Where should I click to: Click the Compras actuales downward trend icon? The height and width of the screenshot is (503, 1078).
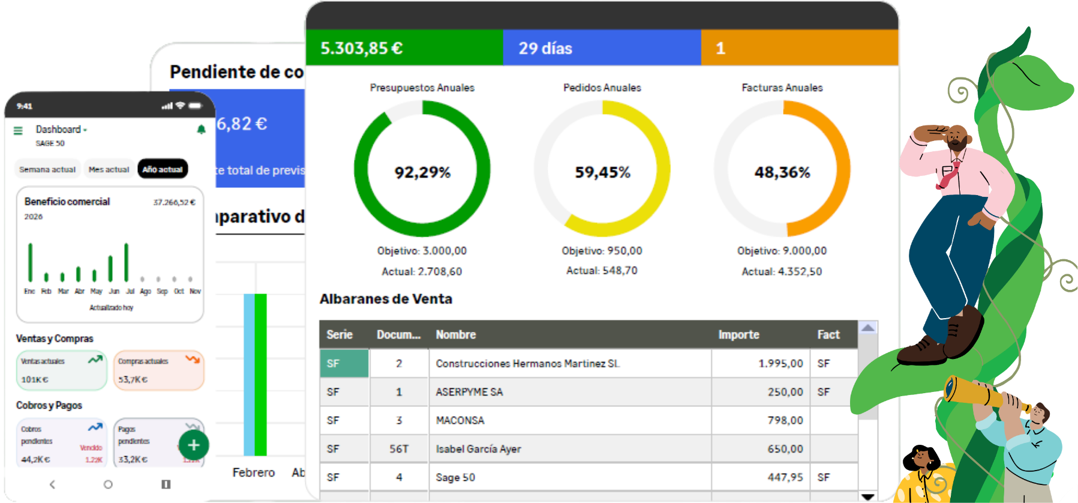[193, 360]
